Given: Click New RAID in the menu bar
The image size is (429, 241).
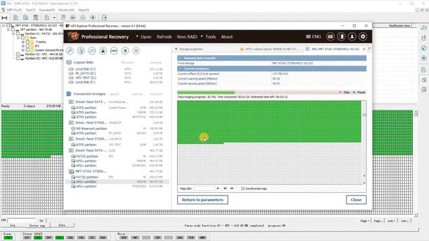Looking at the screenshot, I should point(187,37).
